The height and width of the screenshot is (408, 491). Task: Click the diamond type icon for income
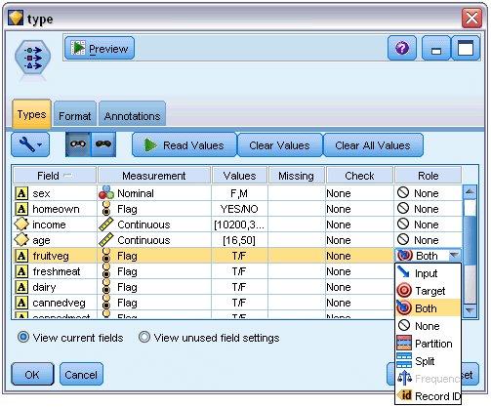tap(21, 224)
